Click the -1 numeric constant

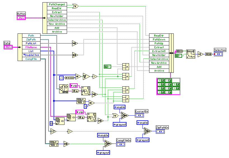click(x=62, y=77)
